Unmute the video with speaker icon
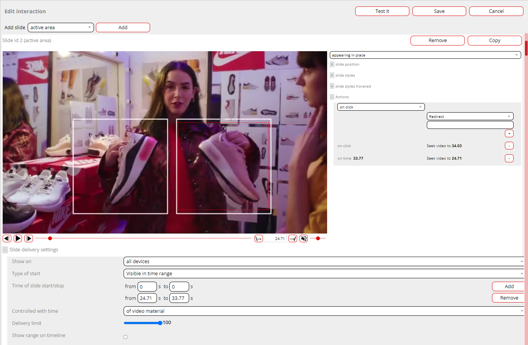This screenshot has height=345, width=528. point(304,238)
